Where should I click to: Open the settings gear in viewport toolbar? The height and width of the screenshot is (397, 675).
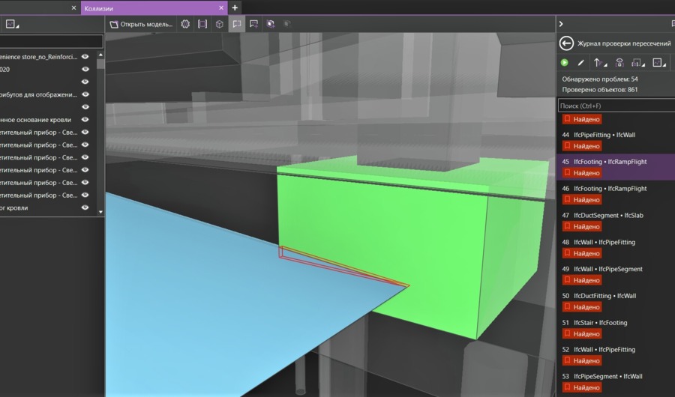click(x=185, y=24)
